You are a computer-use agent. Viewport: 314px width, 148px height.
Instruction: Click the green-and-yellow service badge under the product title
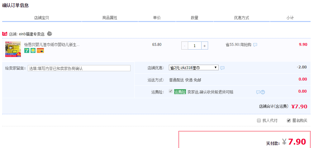33,50
